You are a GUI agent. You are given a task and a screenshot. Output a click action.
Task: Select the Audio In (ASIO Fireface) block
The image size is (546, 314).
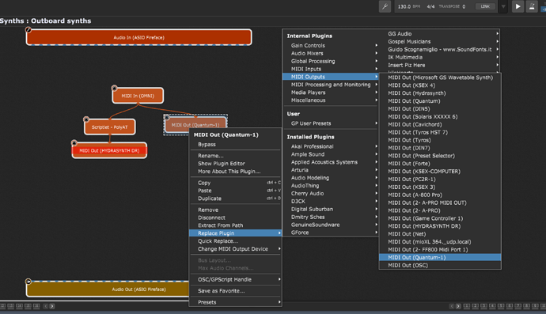(139, 37)
